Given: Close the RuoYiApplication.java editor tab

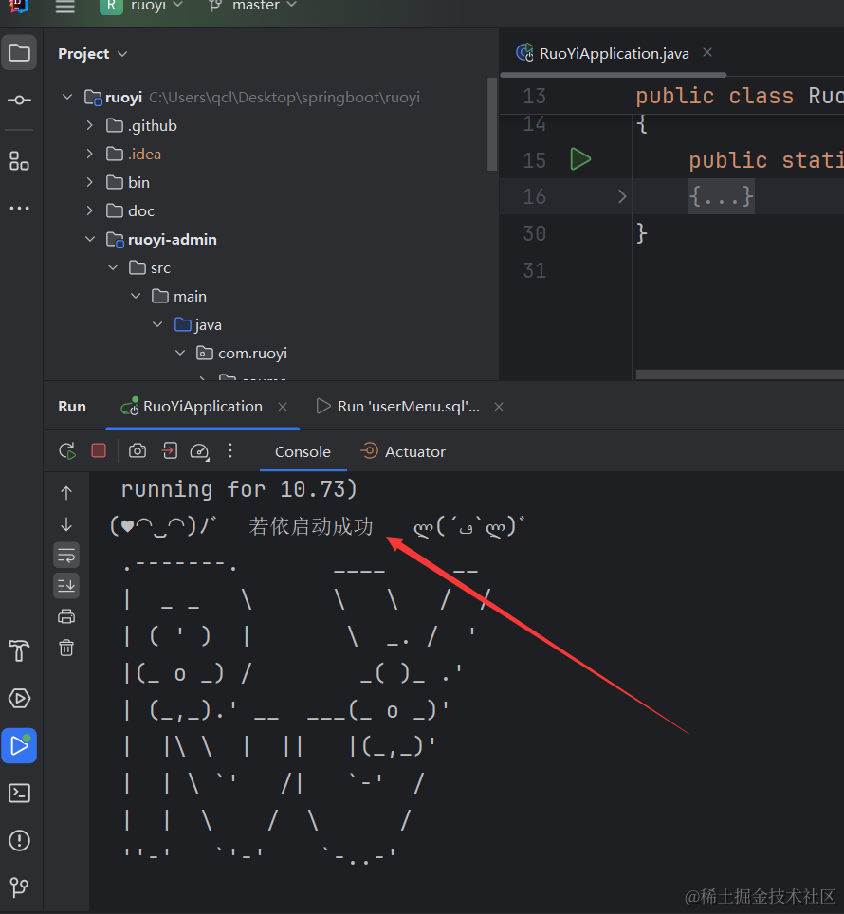Looking at the screenshot, I should (707, 53).
